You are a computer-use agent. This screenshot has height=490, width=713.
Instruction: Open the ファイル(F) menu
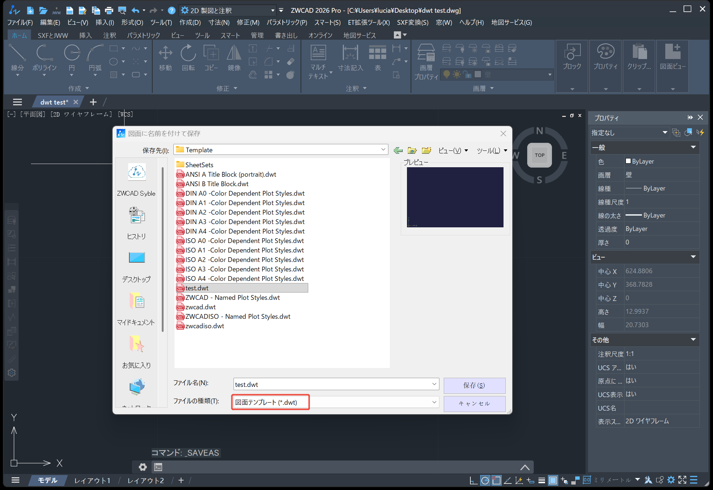20,23
